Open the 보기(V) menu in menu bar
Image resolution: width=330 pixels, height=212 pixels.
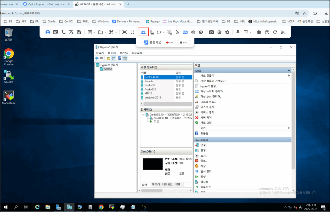[123, 53]
